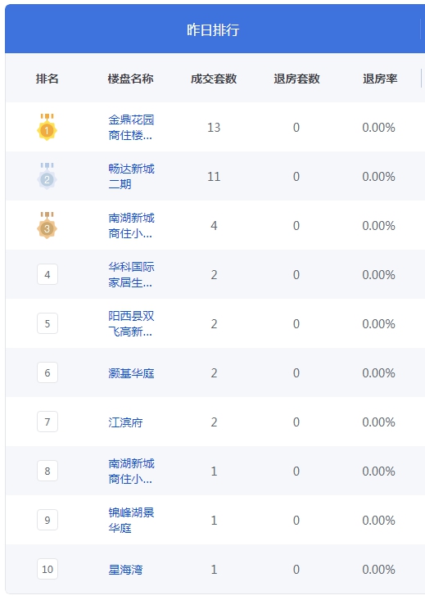This screenshot has width=425, height=600.
Task: Open 华科国际家居生 property link
Action: [131, 275]
